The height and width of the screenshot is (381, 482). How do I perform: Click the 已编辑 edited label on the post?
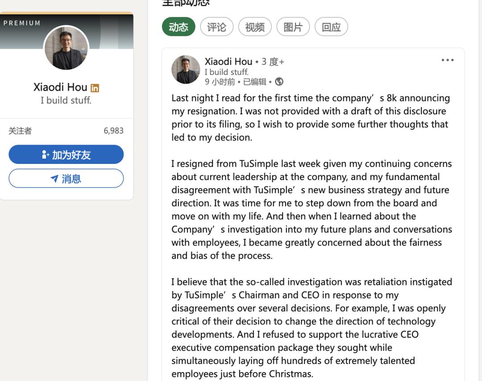[x=254, y=82]
